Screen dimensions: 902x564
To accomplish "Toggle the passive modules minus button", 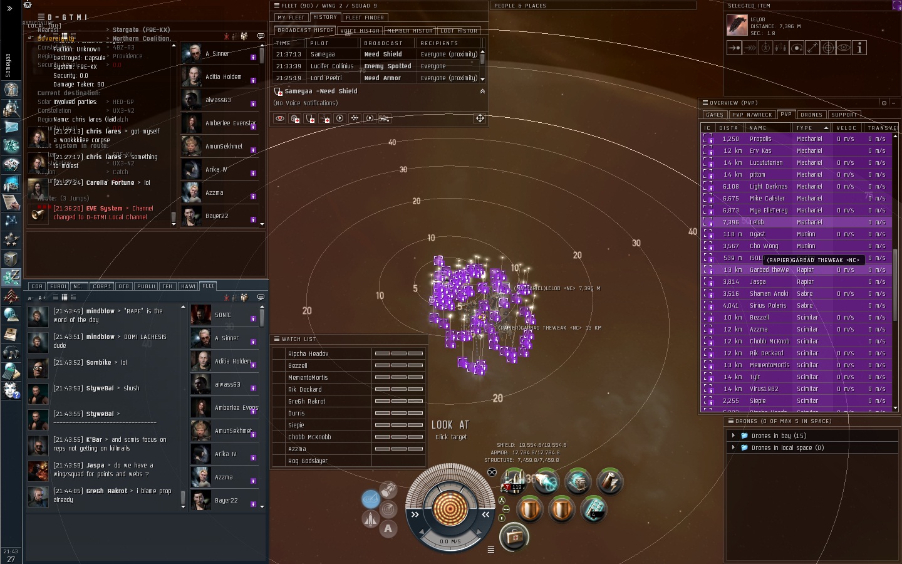I will click(506, 509).
